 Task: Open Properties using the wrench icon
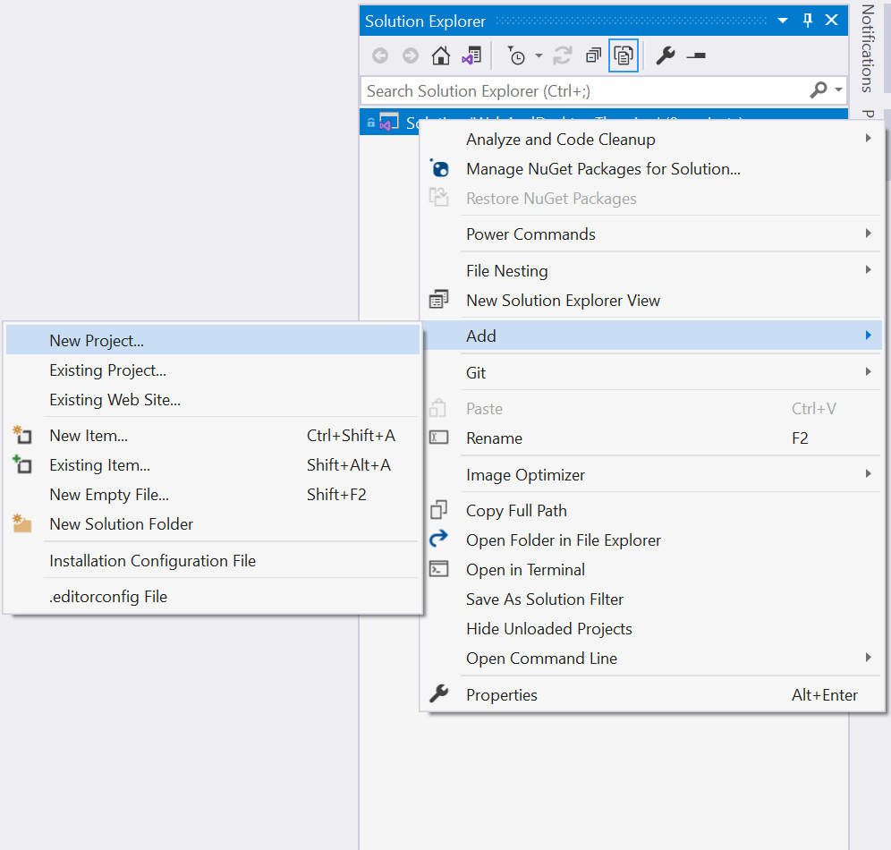point(666,55)
